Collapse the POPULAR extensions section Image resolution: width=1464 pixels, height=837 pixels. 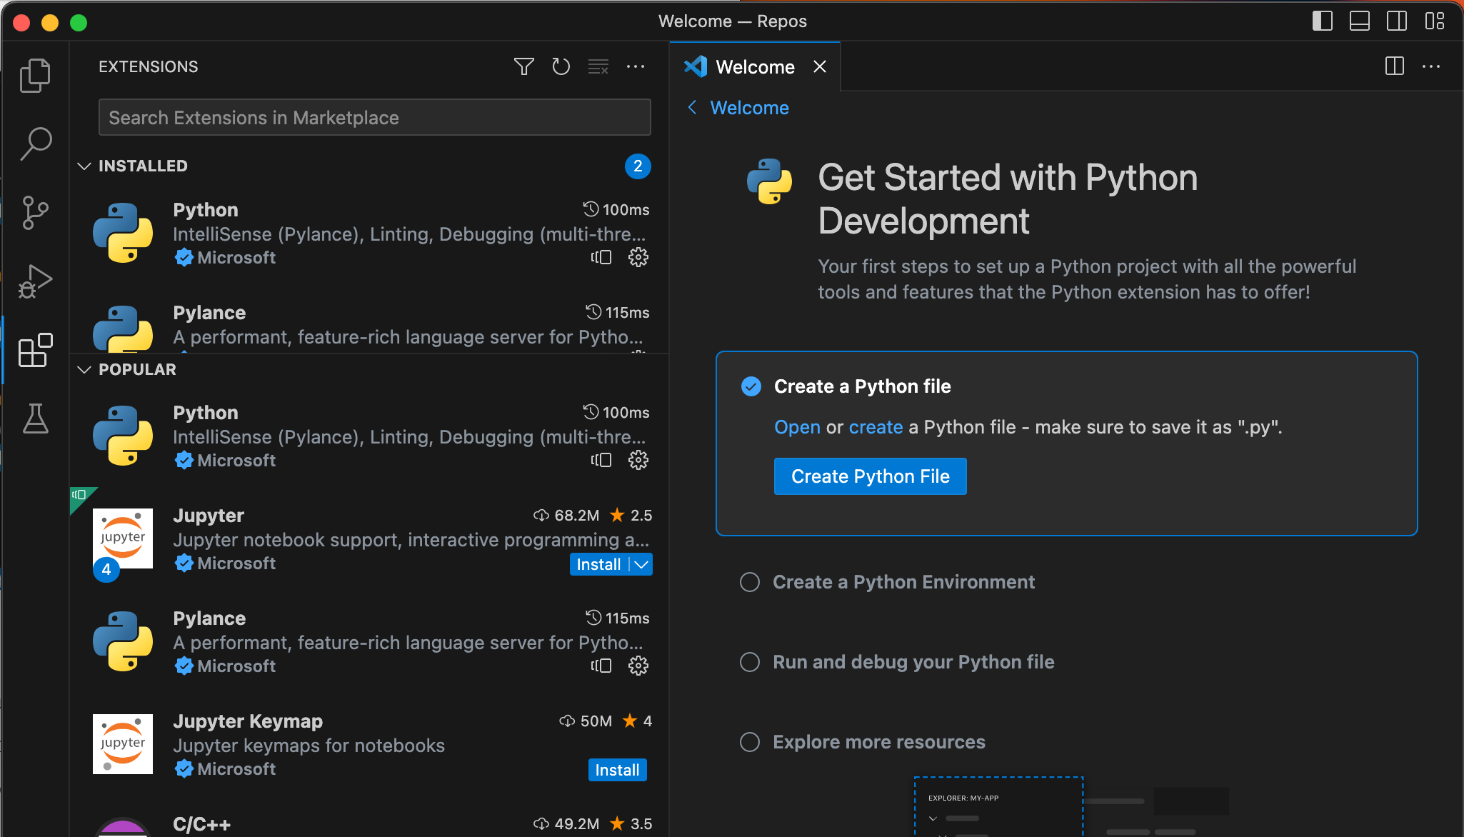point(84,369)
